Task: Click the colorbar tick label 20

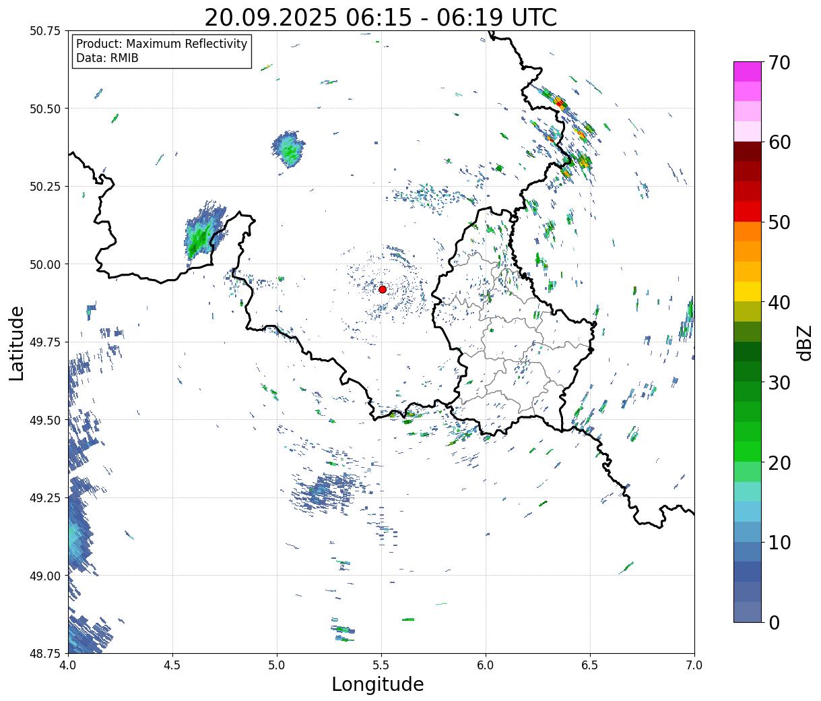Action: (x=779, y=462)
